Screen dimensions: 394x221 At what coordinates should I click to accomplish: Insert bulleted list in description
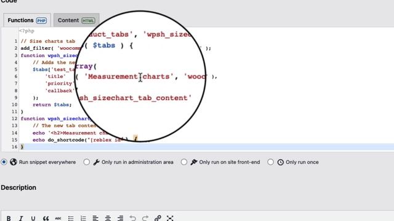[71, 219]
